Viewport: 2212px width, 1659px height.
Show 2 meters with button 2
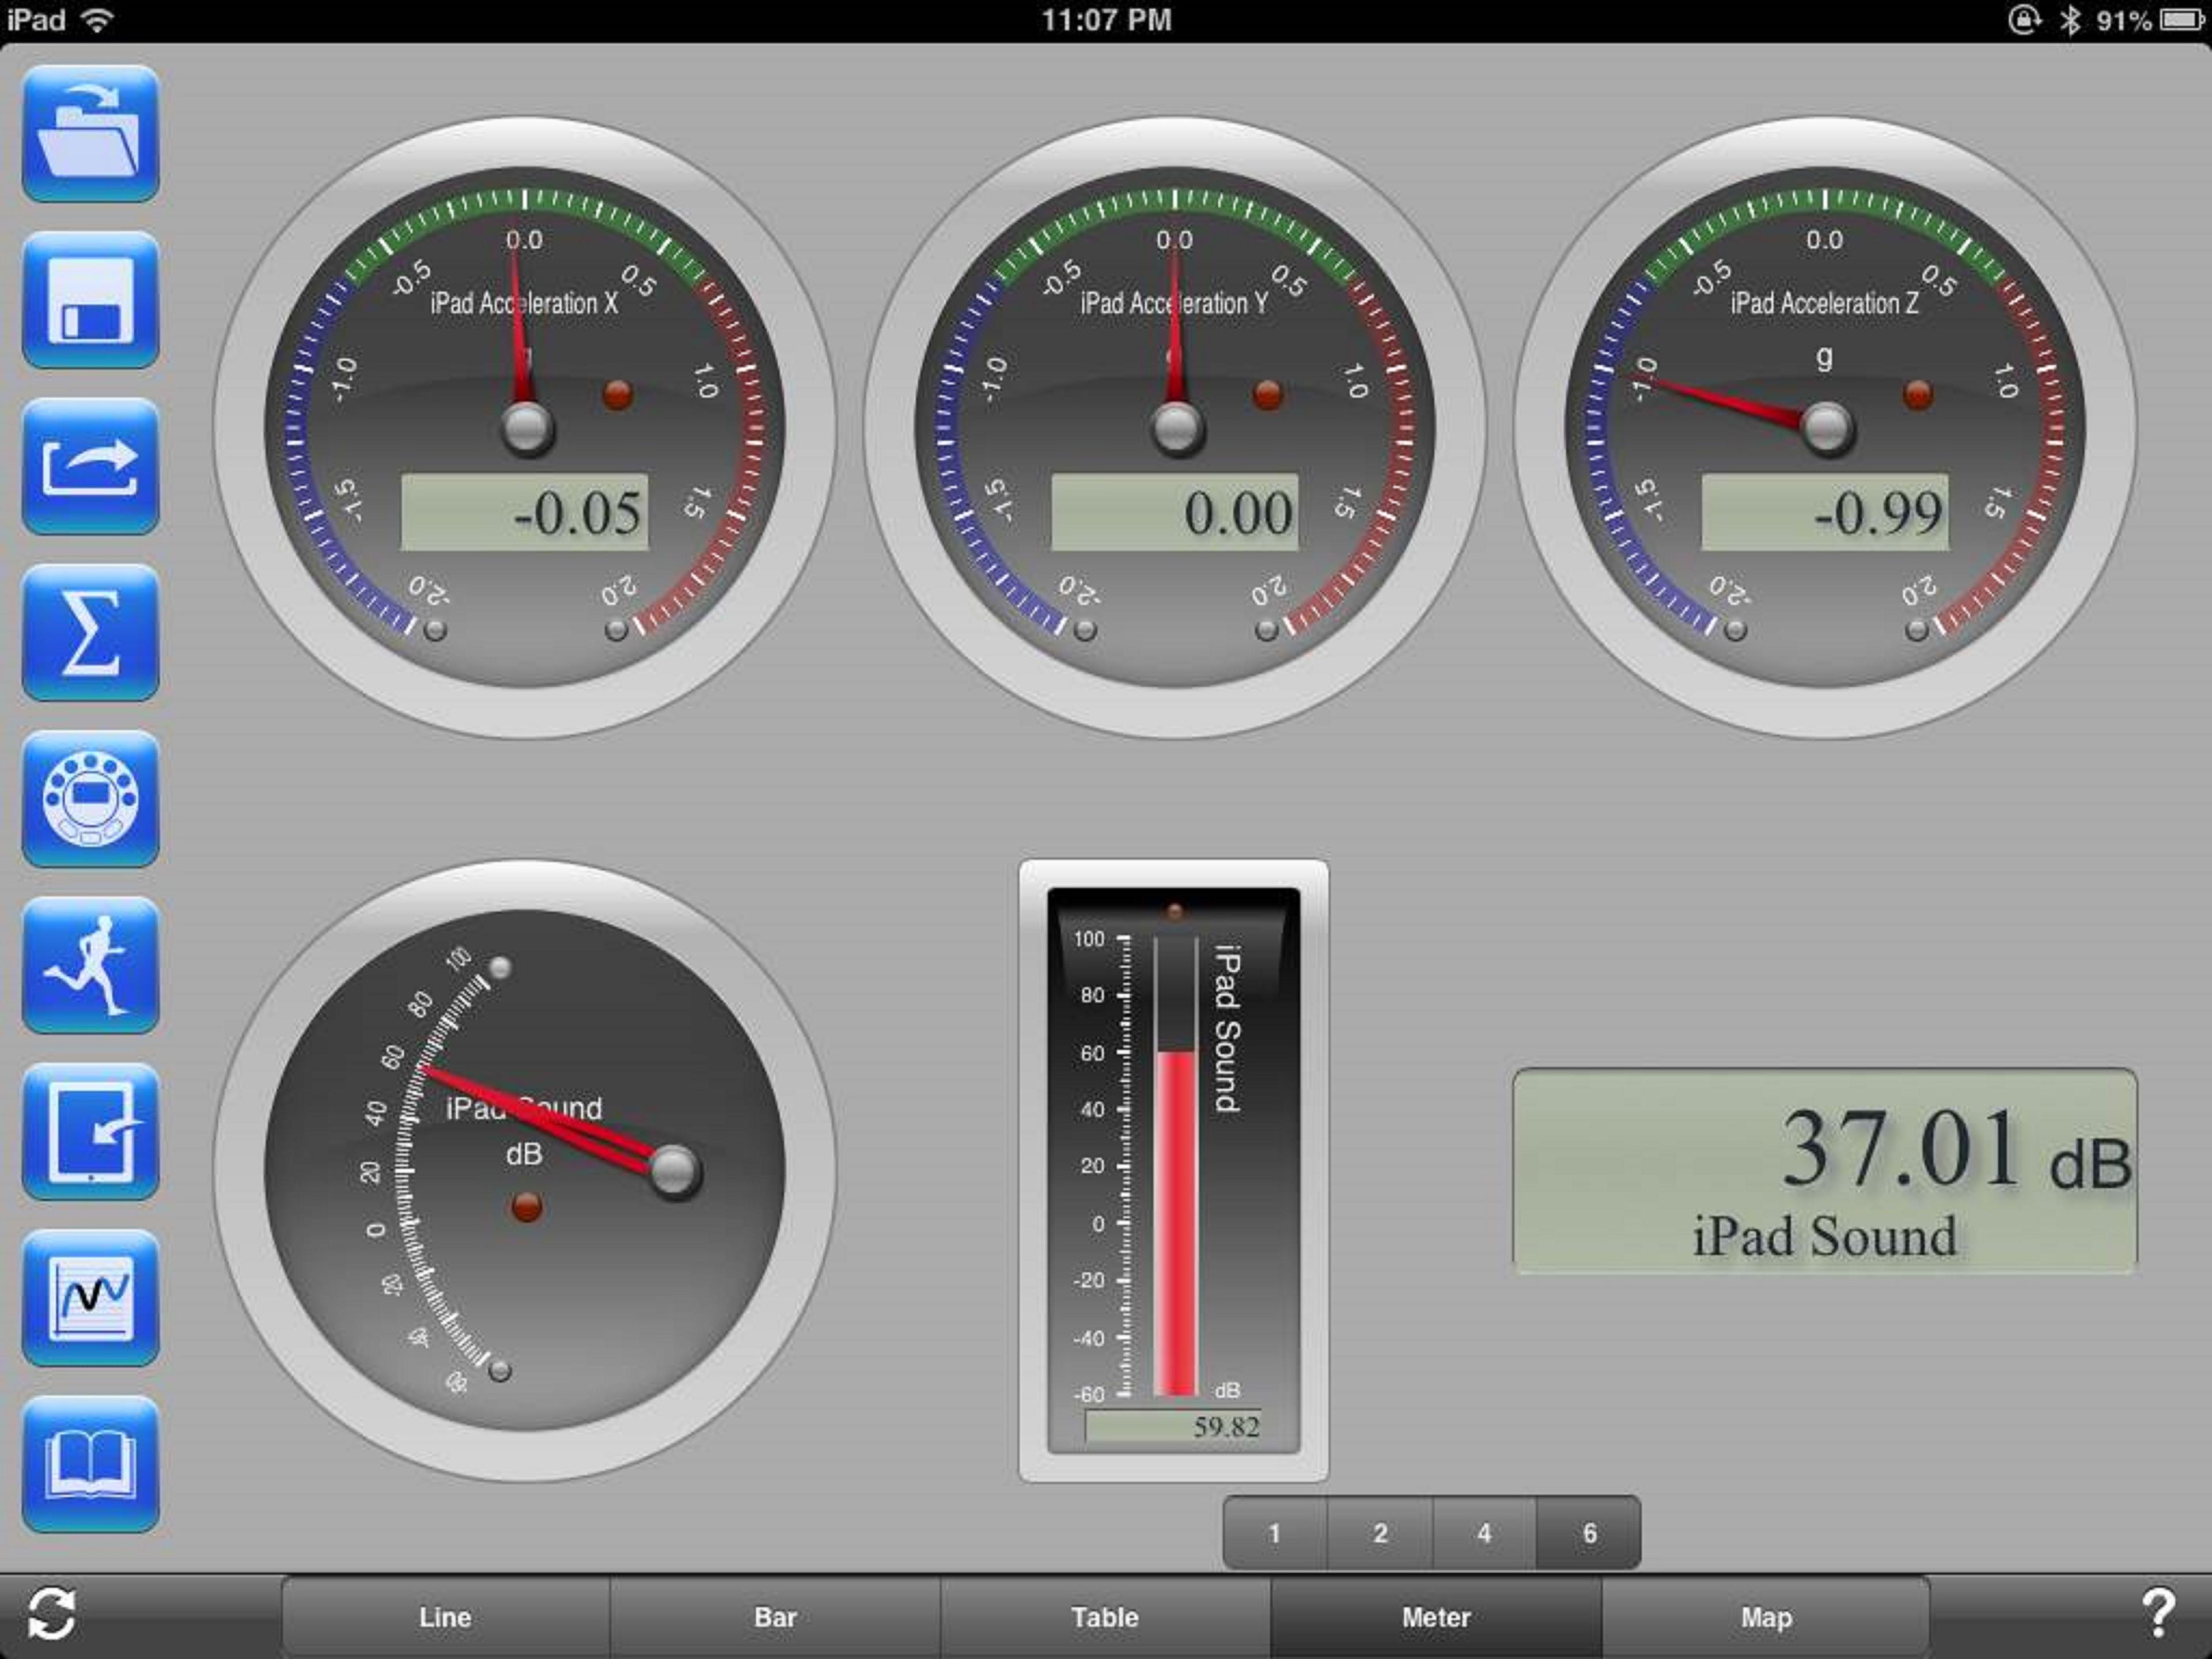click(1380, 1533)
